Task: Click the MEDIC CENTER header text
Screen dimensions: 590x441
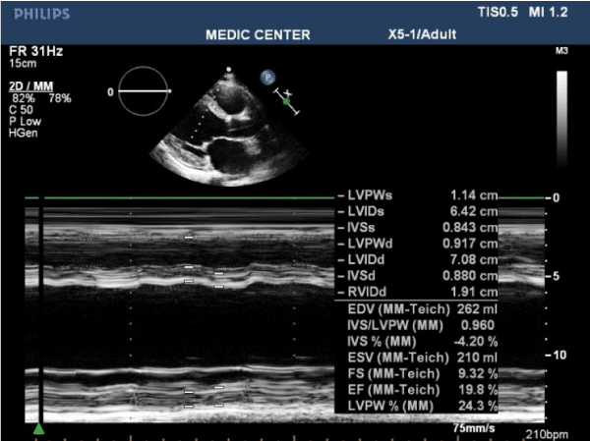Action: (258, 35)
